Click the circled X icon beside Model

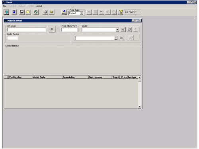pos(129,29)
